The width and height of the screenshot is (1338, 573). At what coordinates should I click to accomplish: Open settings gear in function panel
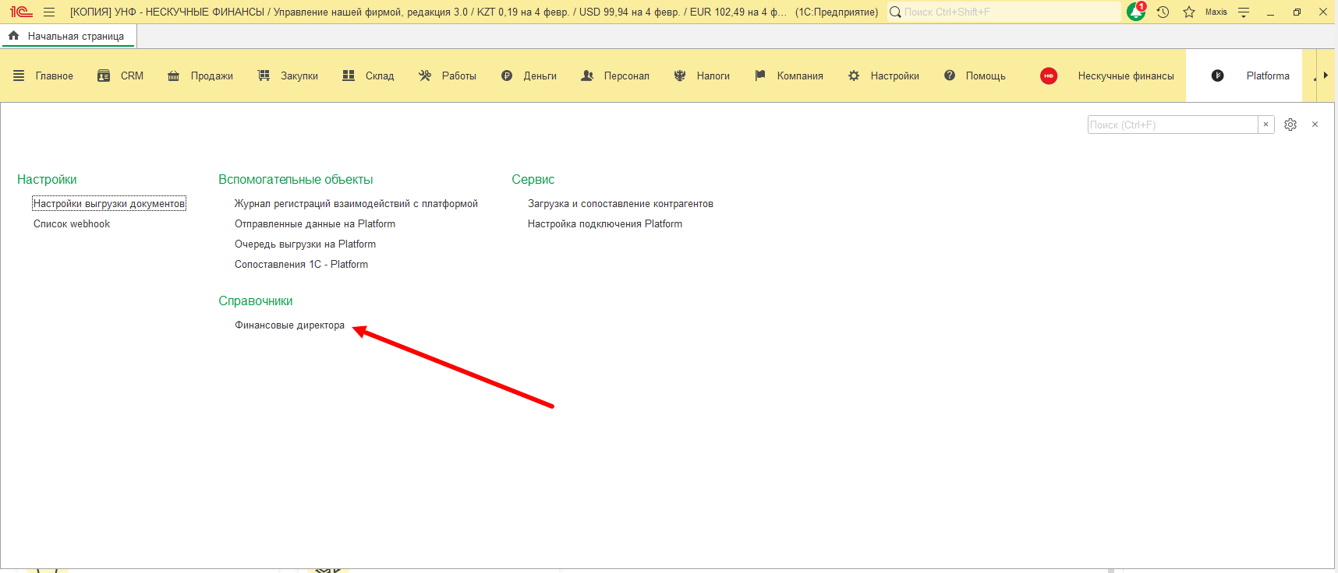[1290, 125]
